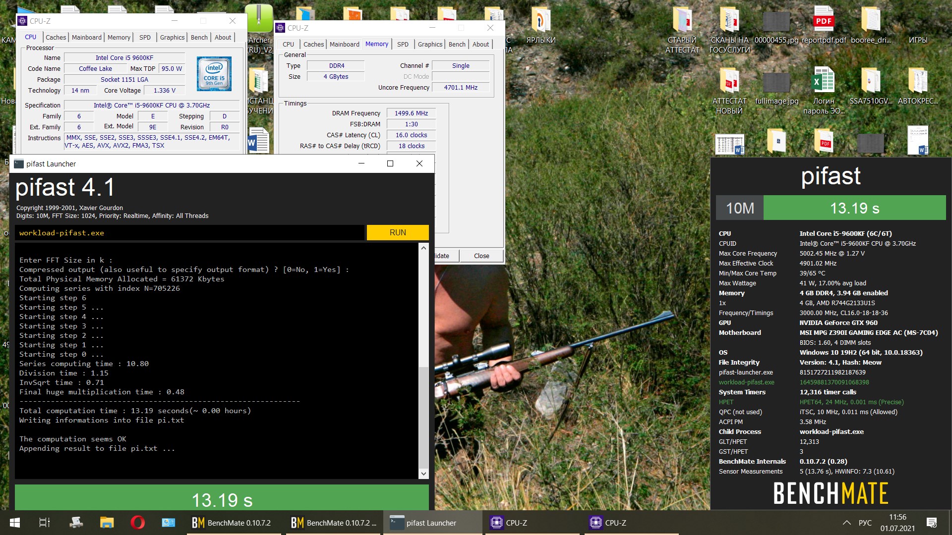Open the СКАНЫ НА ГОСУСЛУГИ desktop folder
952x535 pixels.
pyautogui.click(x=729, y=30)
